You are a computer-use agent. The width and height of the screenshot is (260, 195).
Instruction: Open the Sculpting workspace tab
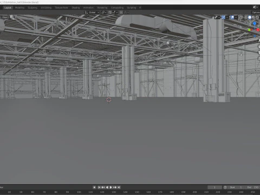[x=32, y=8]
